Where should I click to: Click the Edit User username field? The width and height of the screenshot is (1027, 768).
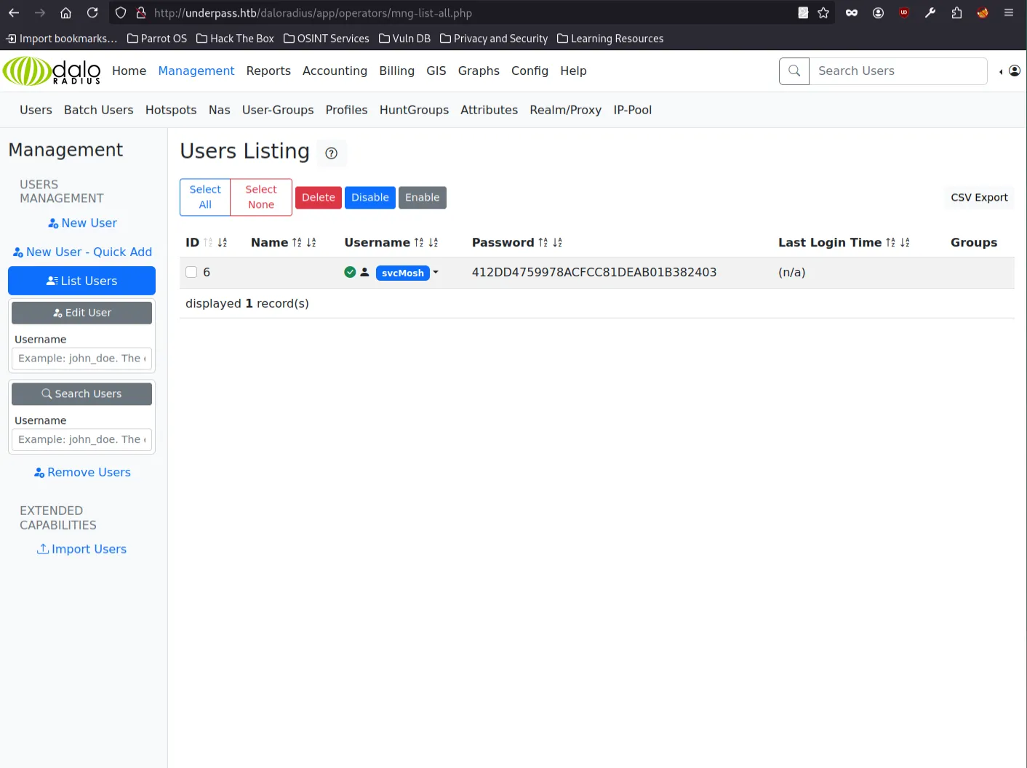click(x=81, y=359)
